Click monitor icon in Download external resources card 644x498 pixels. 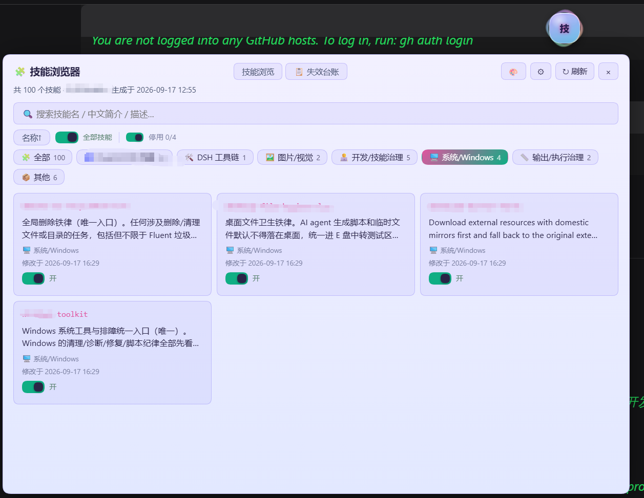tap(433, 250)
